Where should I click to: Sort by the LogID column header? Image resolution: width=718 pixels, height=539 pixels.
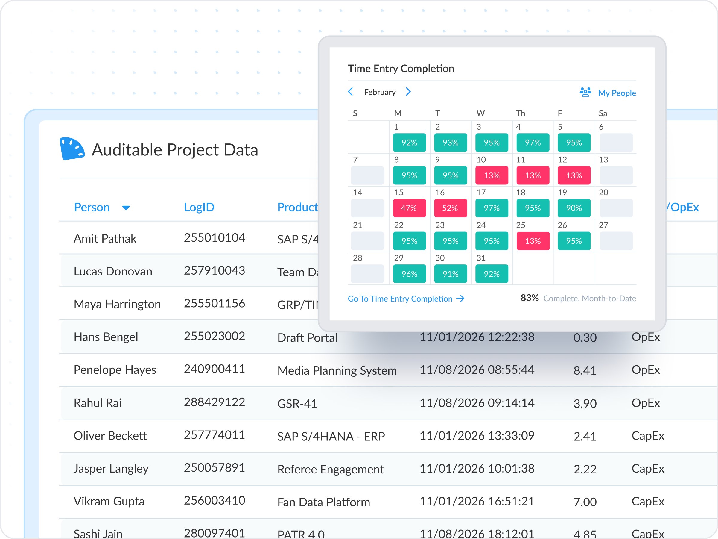click(x=199, y=207)
